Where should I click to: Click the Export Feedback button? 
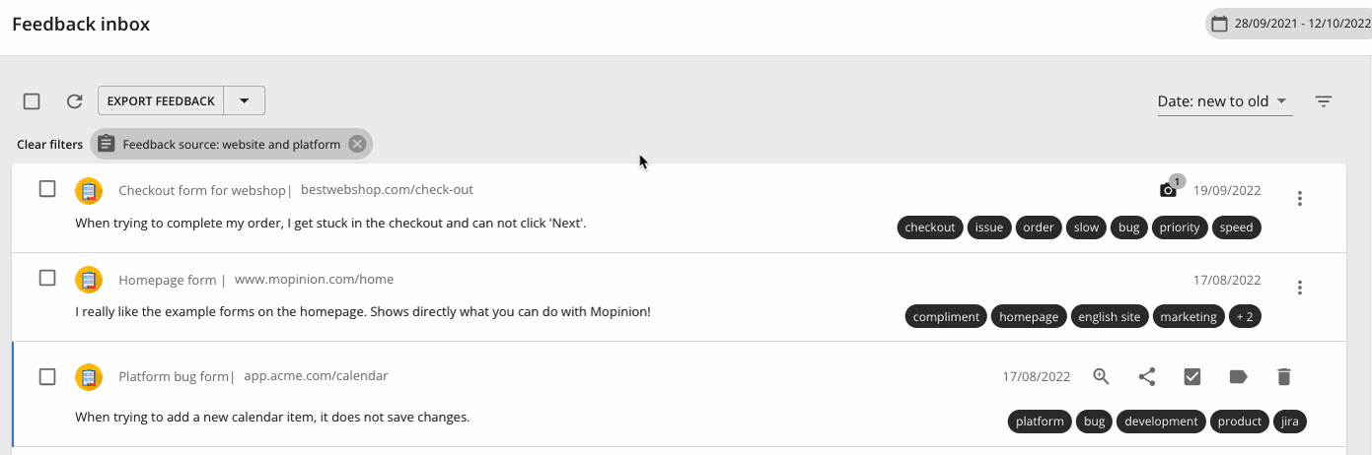click(x=161, y=100)
